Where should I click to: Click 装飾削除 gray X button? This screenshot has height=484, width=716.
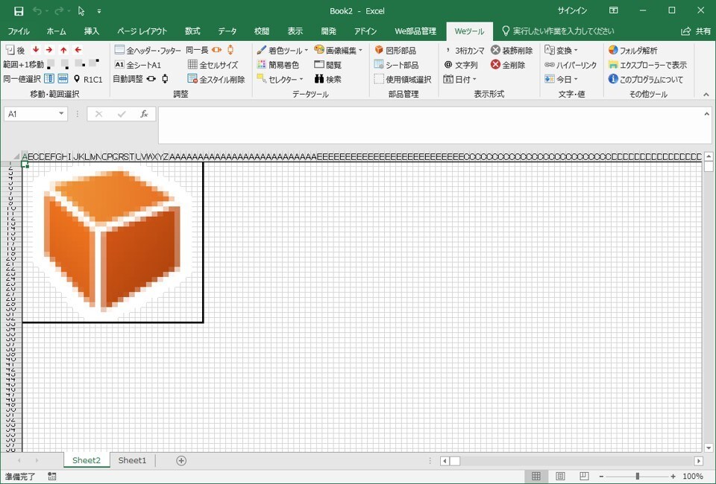pos(512,50)
